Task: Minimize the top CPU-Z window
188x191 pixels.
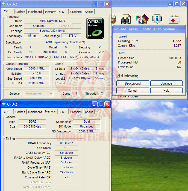Action: tap(94, 4)
